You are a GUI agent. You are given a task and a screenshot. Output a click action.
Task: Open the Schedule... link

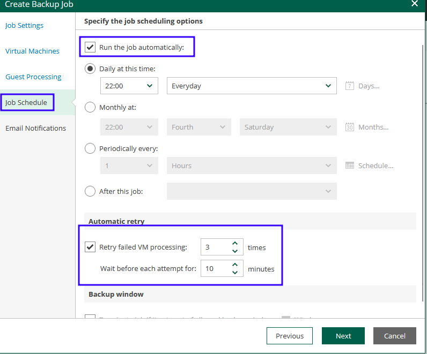376,165
